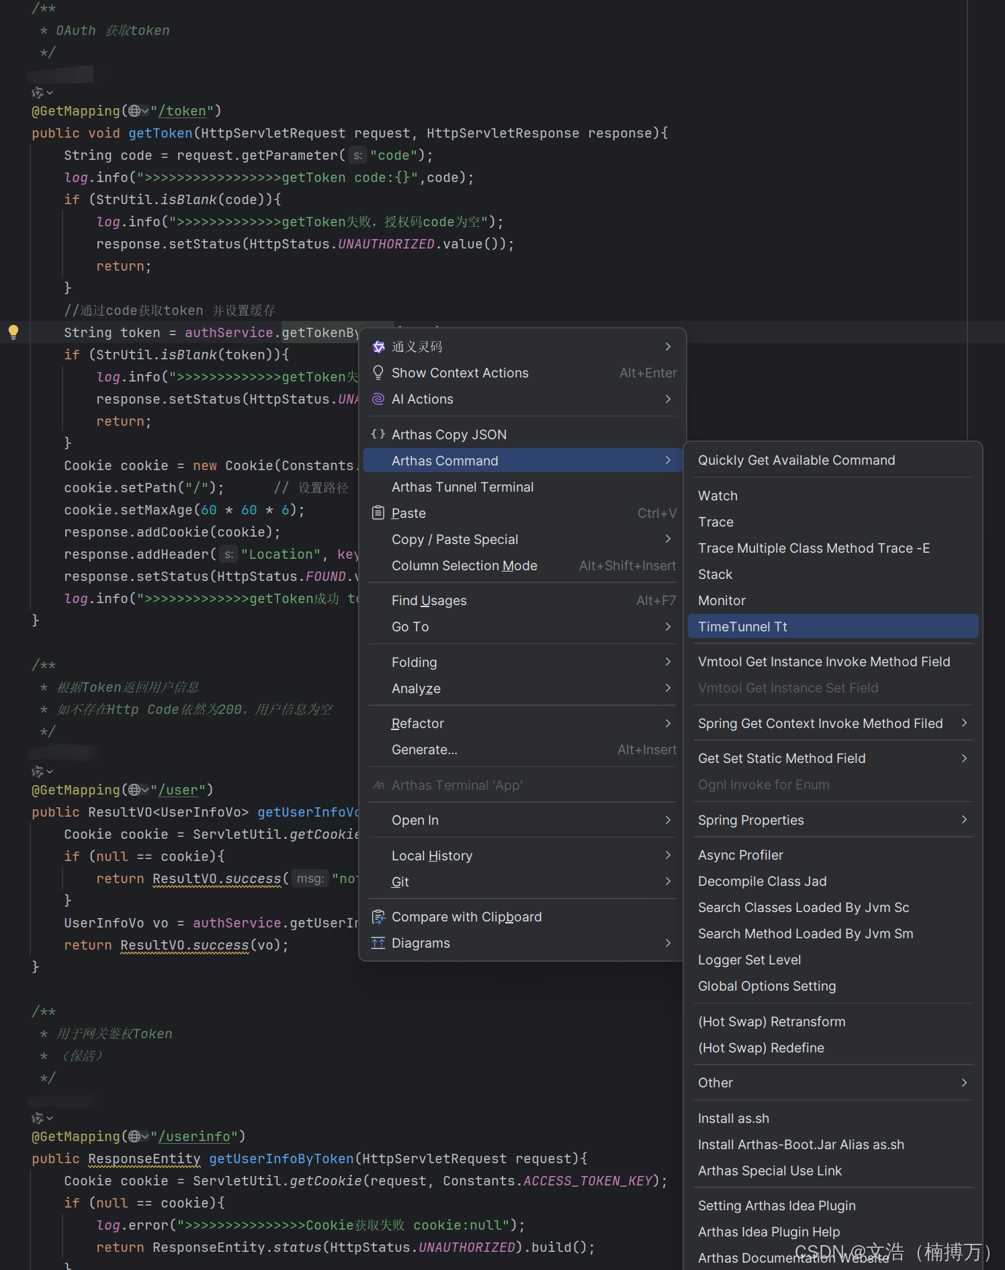This screenshot has width=1005, height=1270.
Task: Select (Hot Swap) Retransform
Action: (833, 1022)
